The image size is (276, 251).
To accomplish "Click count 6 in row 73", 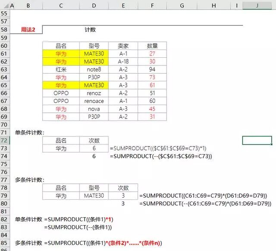I will [x=94, y=149].
